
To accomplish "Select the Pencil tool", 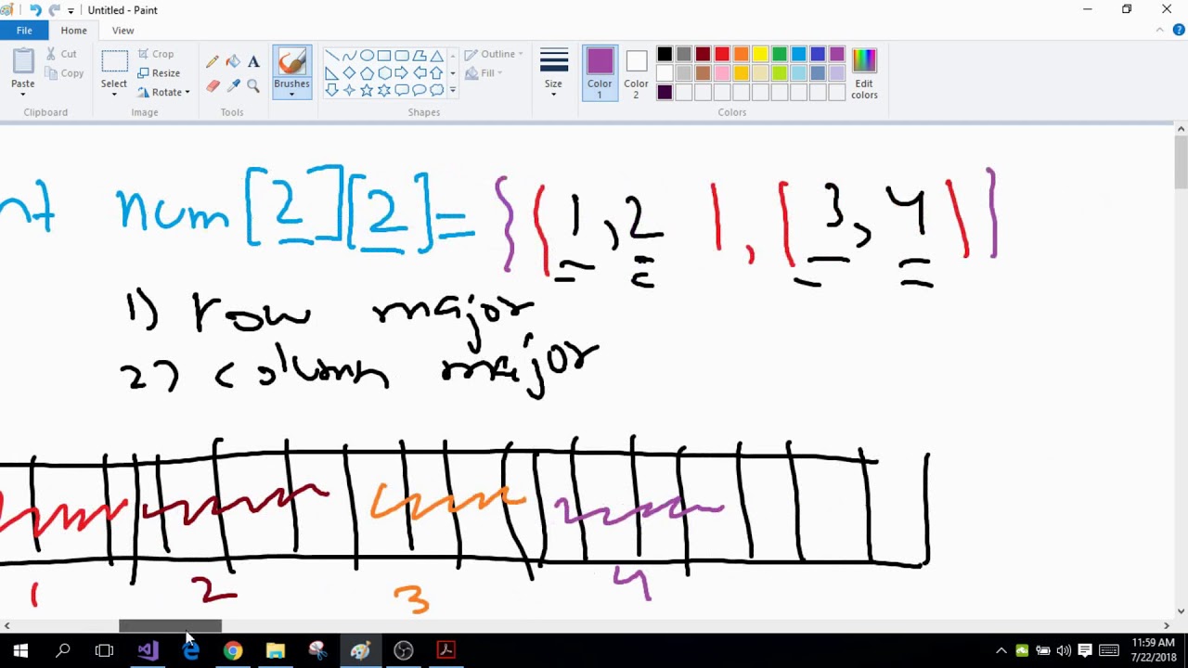I will click(213, 61).
